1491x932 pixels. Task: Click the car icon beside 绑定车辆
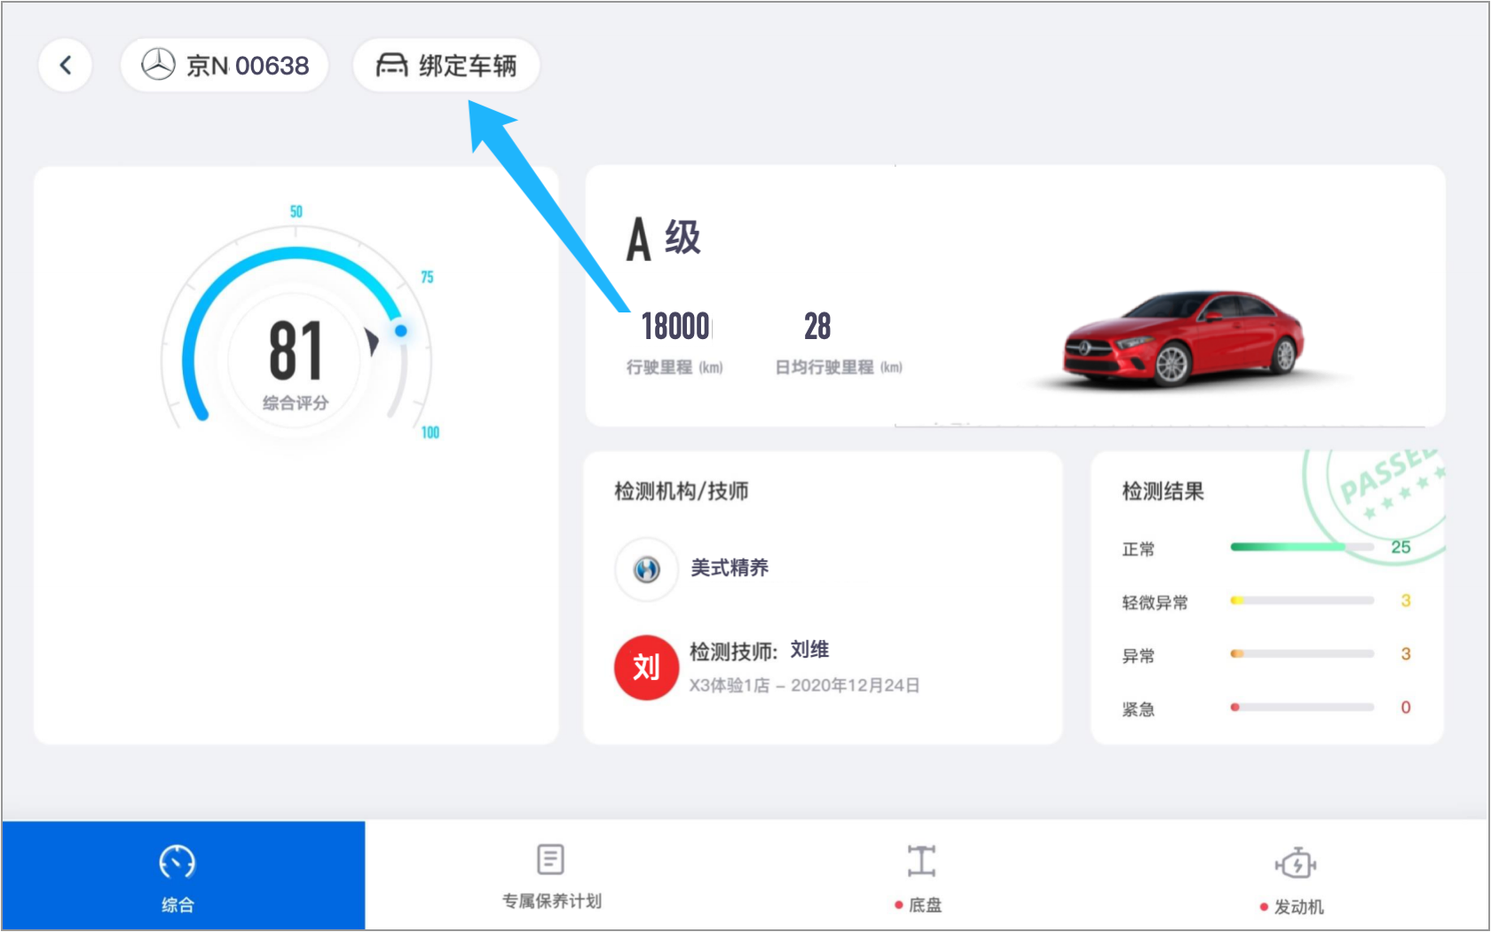391,65
